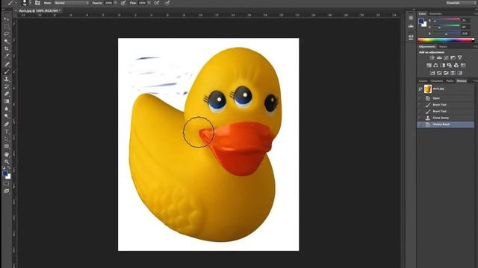Select the Pen tool

[x=7, y=124]
